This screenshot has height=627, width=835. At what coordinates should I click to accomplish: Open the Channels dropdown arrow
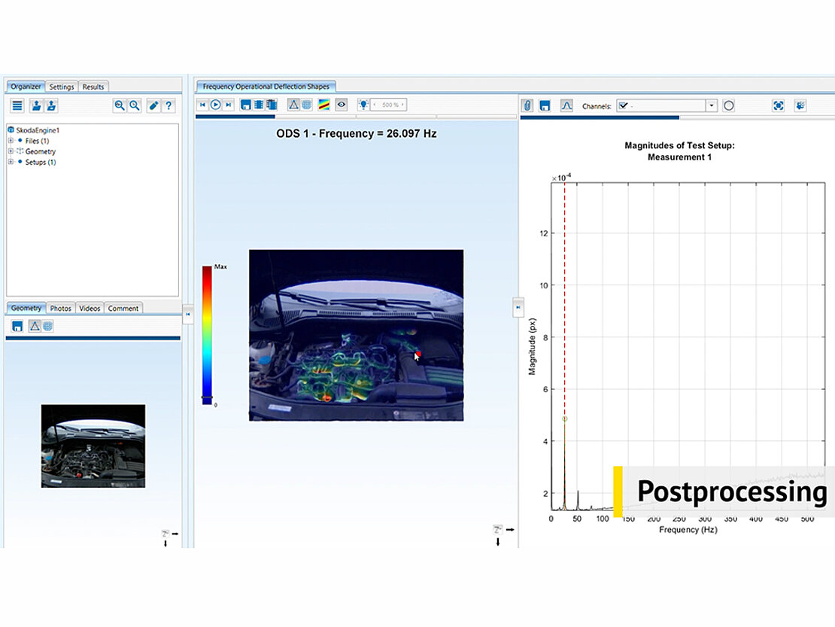(x=712, y=105)
